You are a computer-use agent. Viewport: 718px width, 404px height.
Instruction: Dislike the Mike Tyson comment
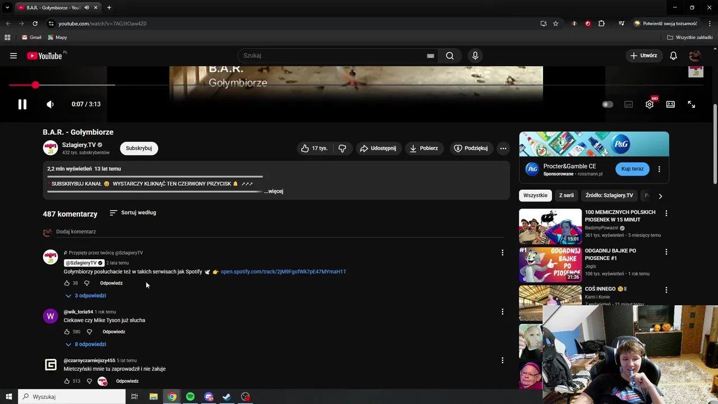point(89,332)
